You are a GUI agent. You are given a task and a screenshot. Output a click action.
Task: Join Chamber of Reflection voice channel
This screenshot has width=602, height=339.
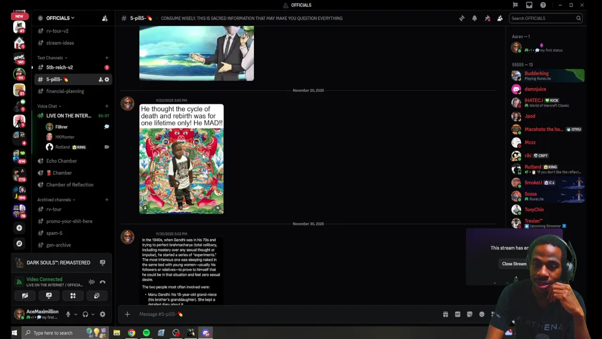(x=73, y=185)
